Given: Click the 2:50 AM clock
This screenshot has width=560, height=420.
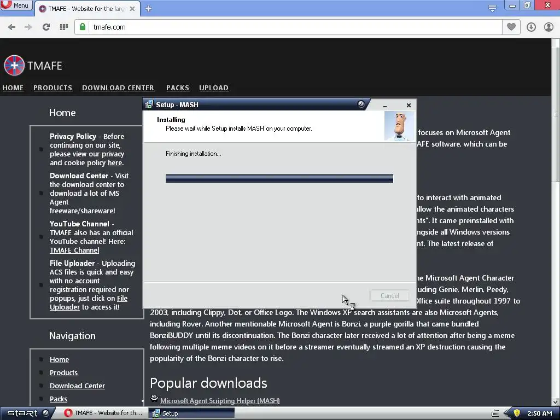Looking at the screenshot, I should 540,413.
